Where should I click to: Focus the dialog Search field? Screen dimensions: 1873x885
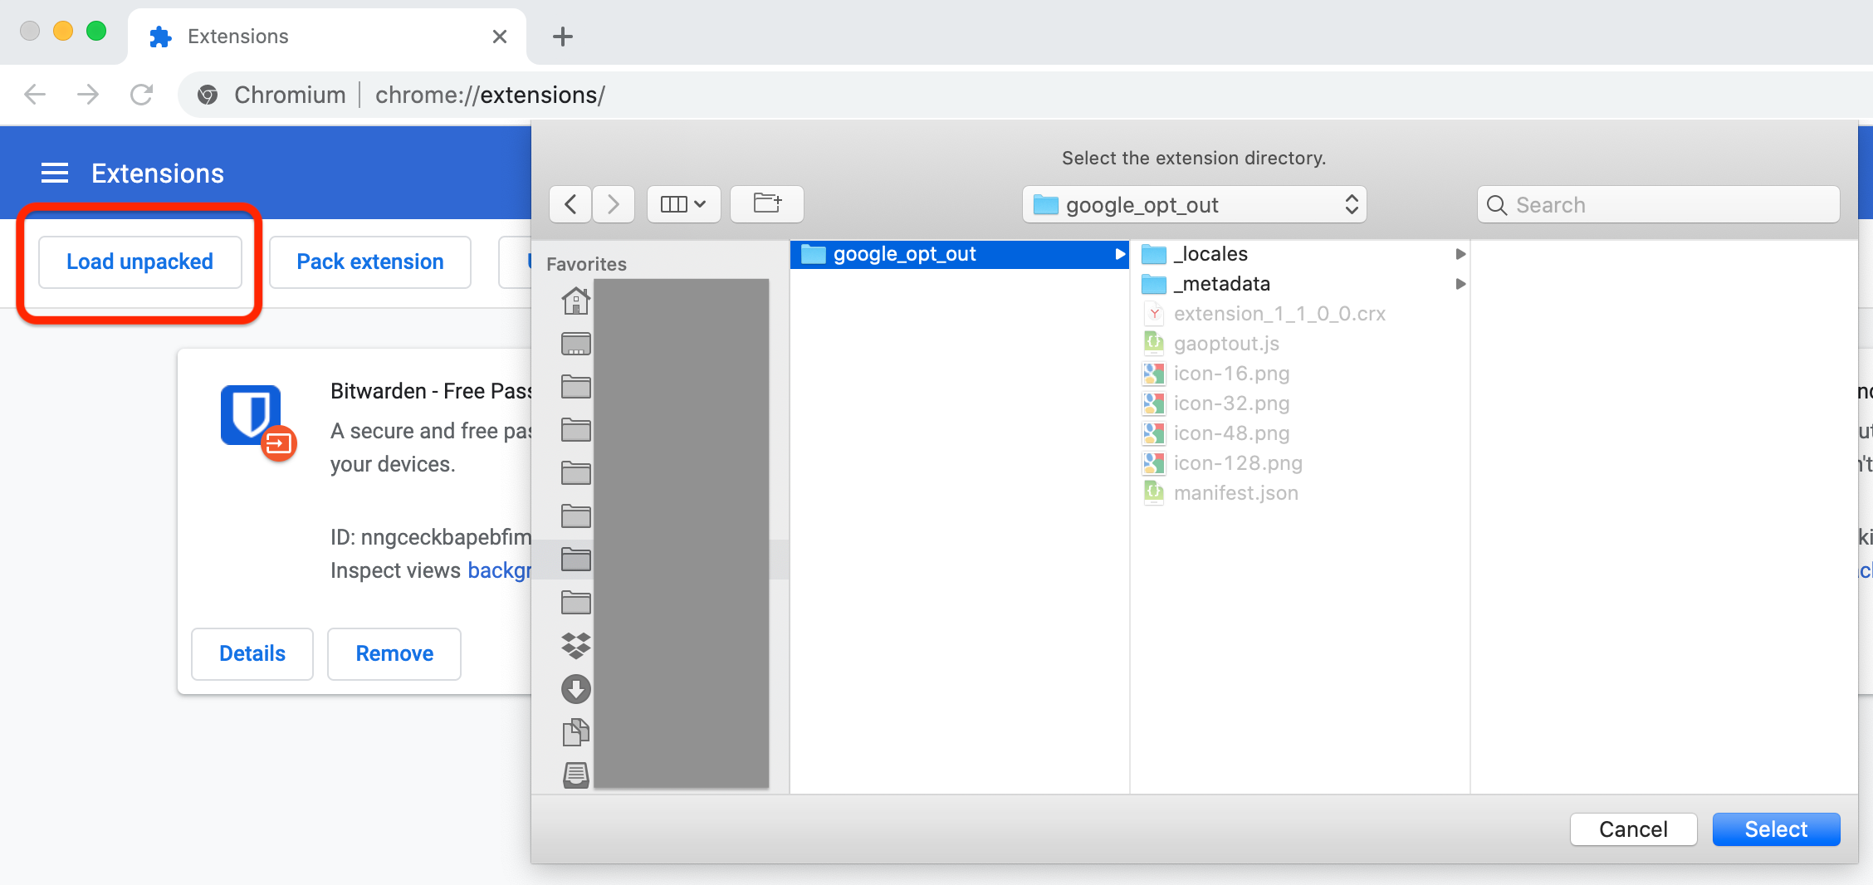tap(1658, 204)
